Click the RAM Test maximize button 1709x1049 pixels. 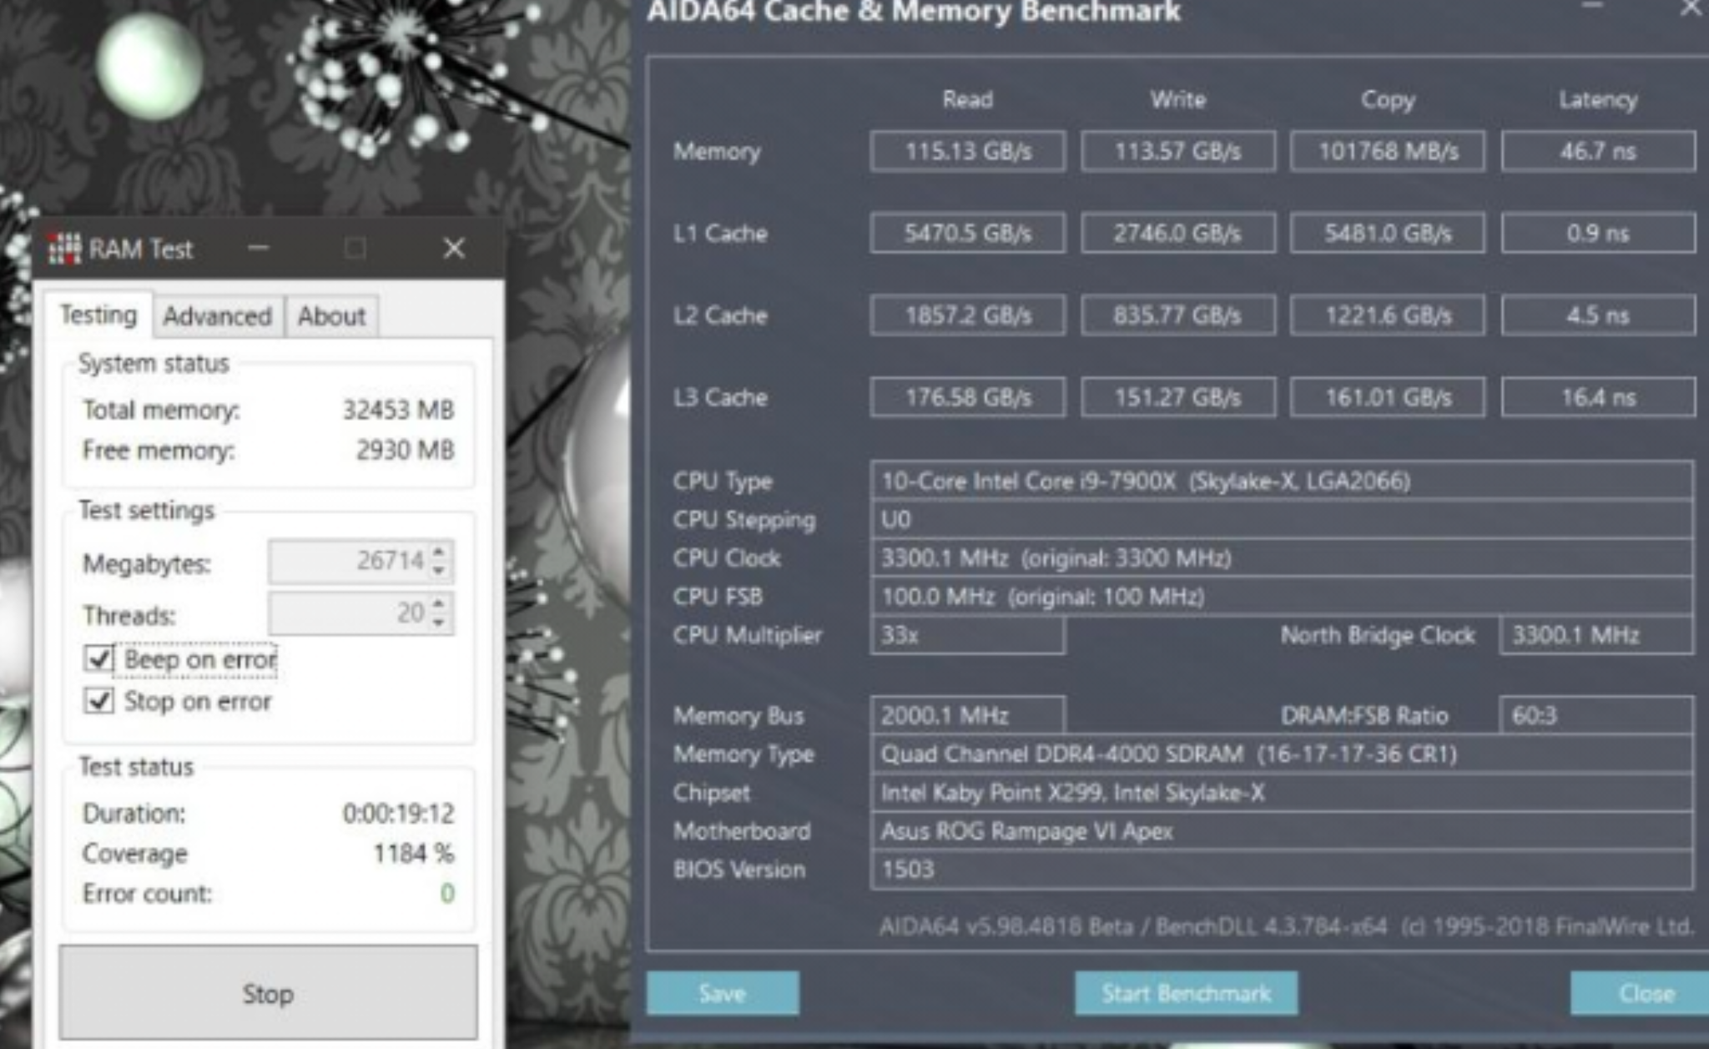355,248
